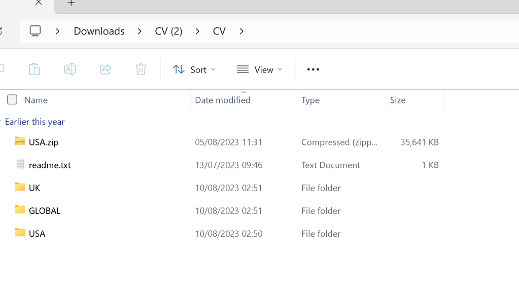Screen dimensions: 519x290
Task: Open a new tab with plus icon
Action: [x=71, y=3]
